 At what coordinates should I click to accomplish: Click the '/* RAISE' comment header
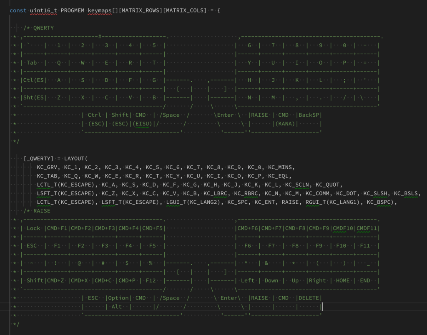37,211
